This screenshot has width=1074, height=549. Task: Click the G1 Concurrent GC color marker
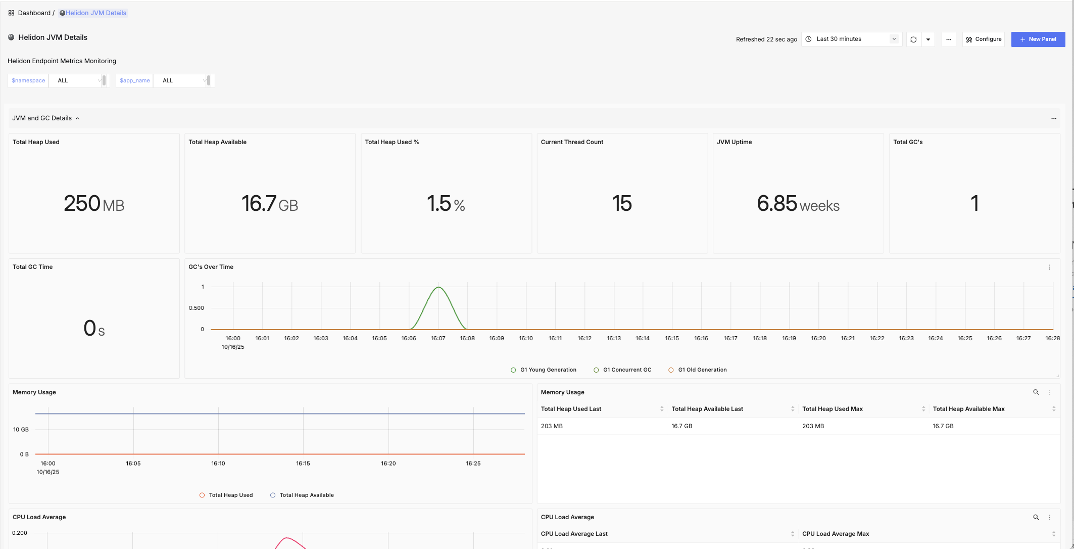point(596,370)
